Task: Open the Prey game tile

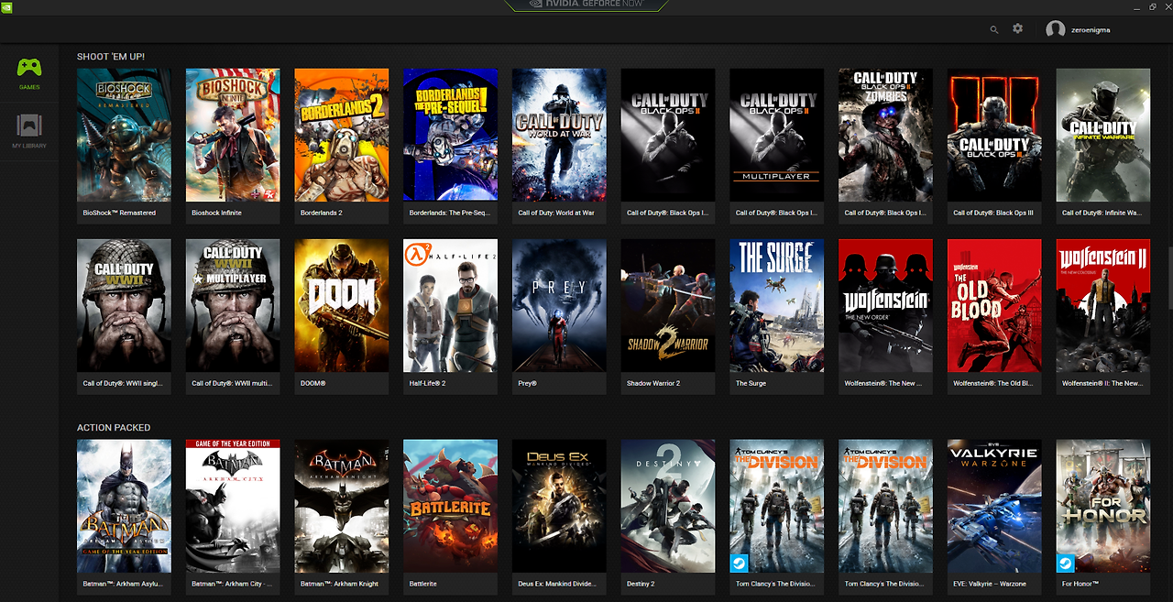Action: click(559, 305)
